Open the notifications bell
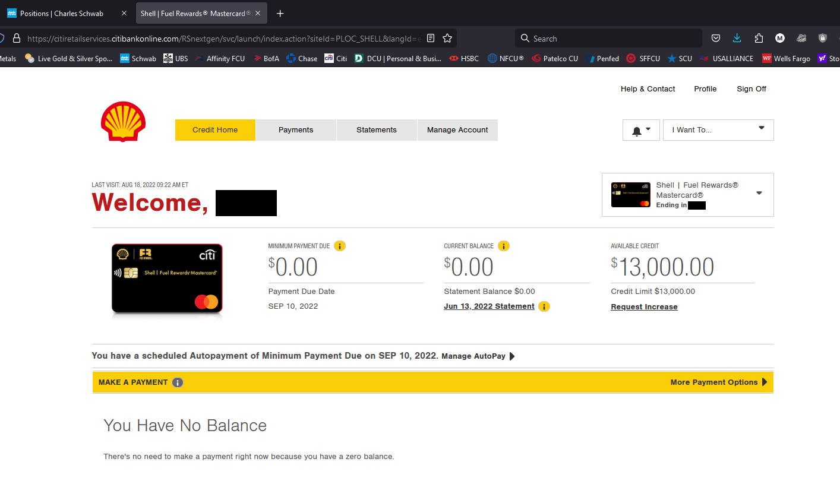 click(x=636, y=129)
